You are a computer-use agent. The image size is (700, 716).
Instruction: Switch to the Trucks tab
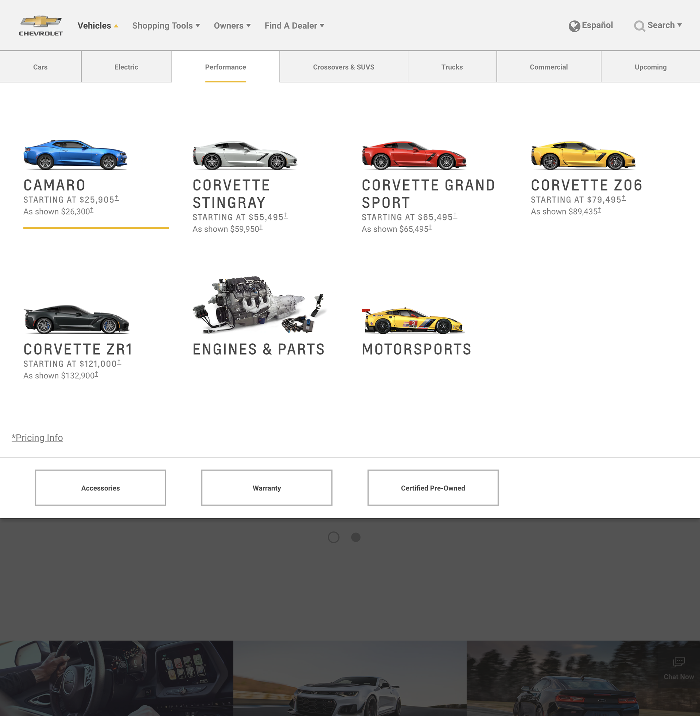click(x=452, y=66)
